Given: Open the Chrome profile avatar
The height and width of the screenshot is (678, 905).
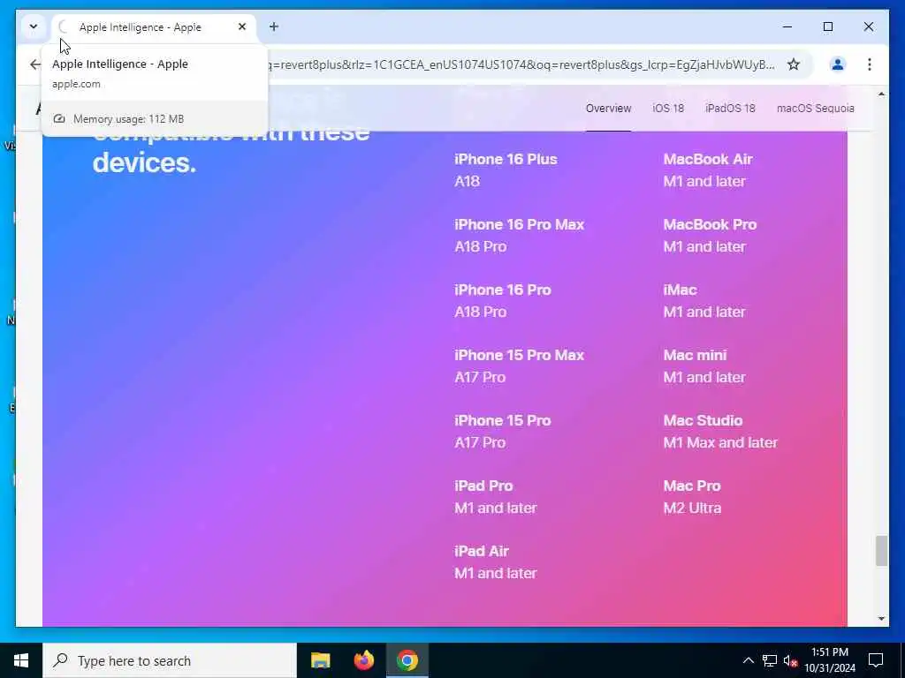Looking at the screenshot, I should (838, 64).
